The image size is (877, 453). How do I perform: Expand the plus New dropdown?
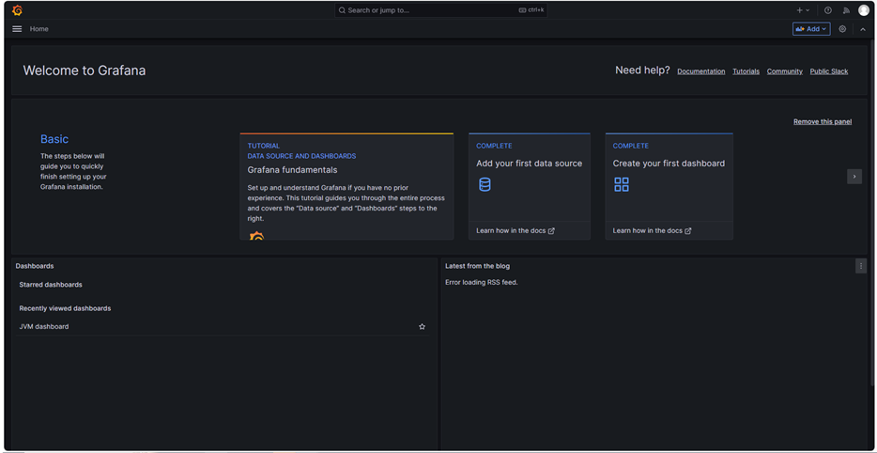tap(803, 10)
